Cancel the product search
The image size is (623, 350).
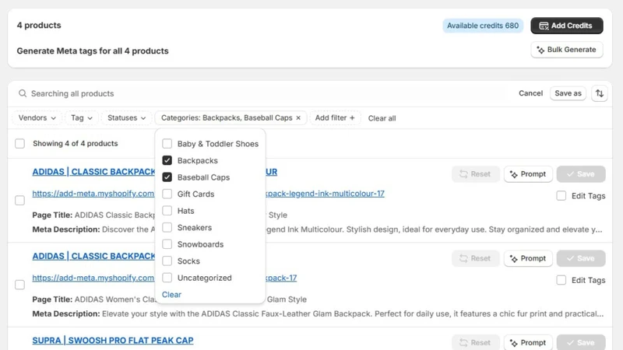click(530, 93)
